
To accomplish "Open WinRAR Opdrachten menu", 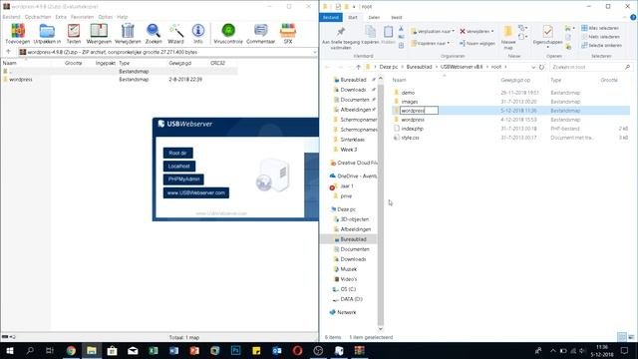I will click(x=38, y=17).
